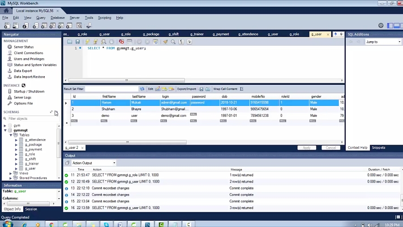Expand the g_attendence table
This screenshot has width=403, height=227.
tap(16, 140)
